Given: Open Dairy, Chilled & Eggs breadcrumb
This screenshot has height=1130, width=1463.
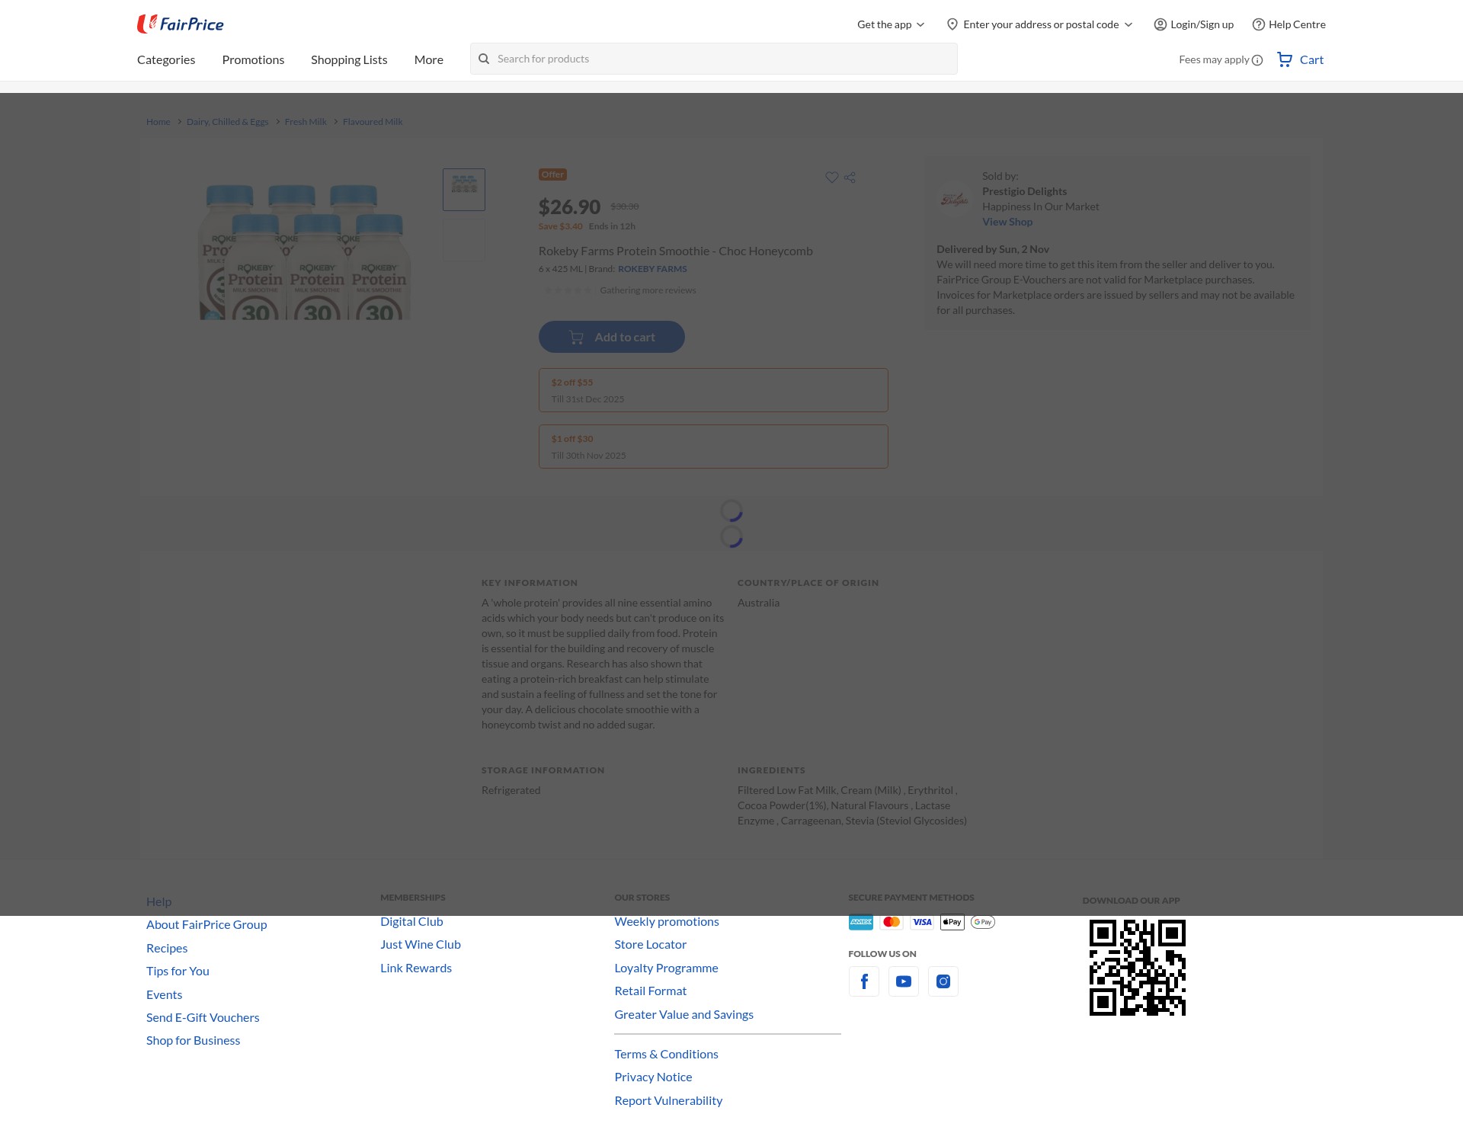Looking at the screenshot, I should click(x=228, y=122).
